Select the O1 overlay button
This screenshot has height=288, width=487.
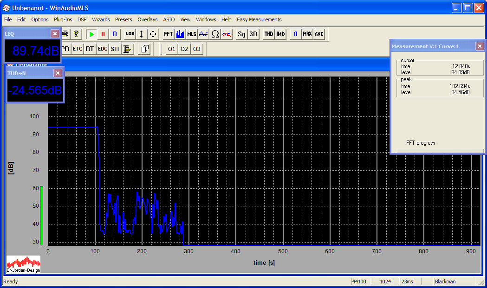click(x=172, y=49)
